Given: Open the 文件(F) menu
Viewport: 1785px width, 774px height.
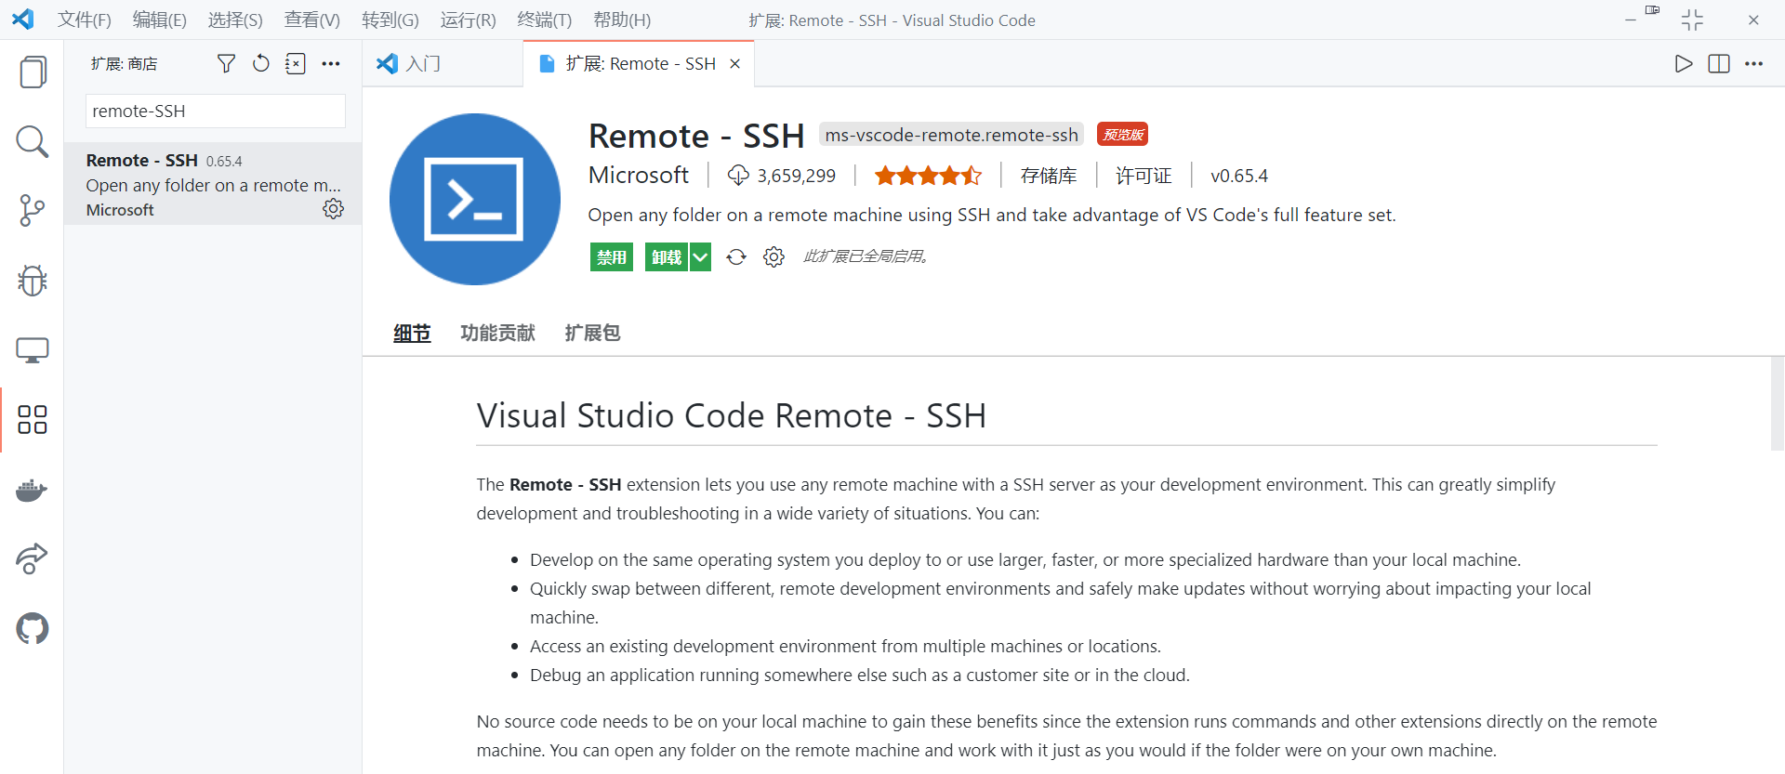Looking at the screenshot, I should (85, 20).
